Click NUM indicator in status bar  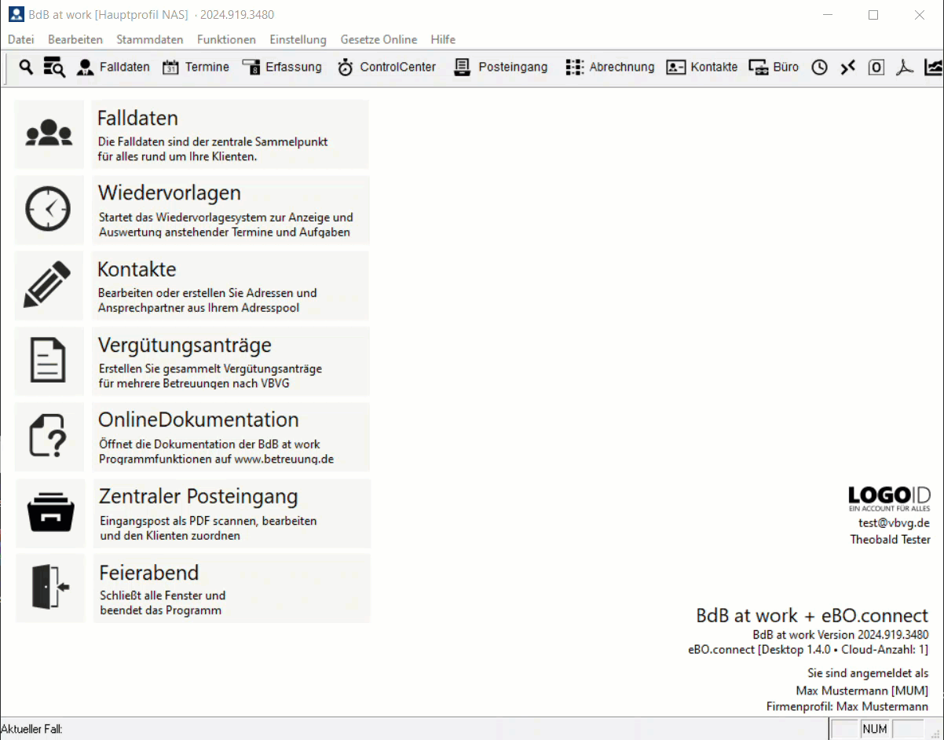(x=875, y=729)
